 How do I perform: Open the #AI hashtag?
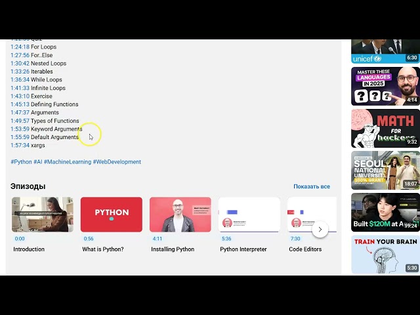pyautogui.click(x=38, y=162)
